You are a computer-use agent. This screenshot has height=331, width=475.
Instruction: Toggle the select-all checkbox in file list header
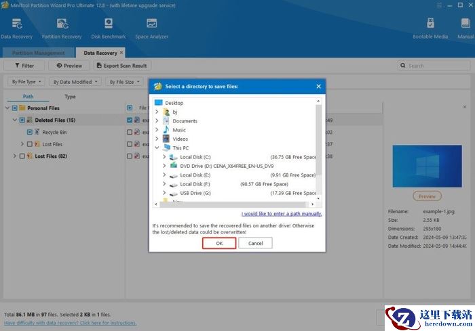[x=130, y=108]
